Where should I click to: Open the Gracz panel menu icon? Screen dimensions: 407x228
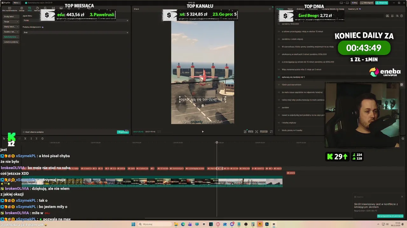(270, 9)
